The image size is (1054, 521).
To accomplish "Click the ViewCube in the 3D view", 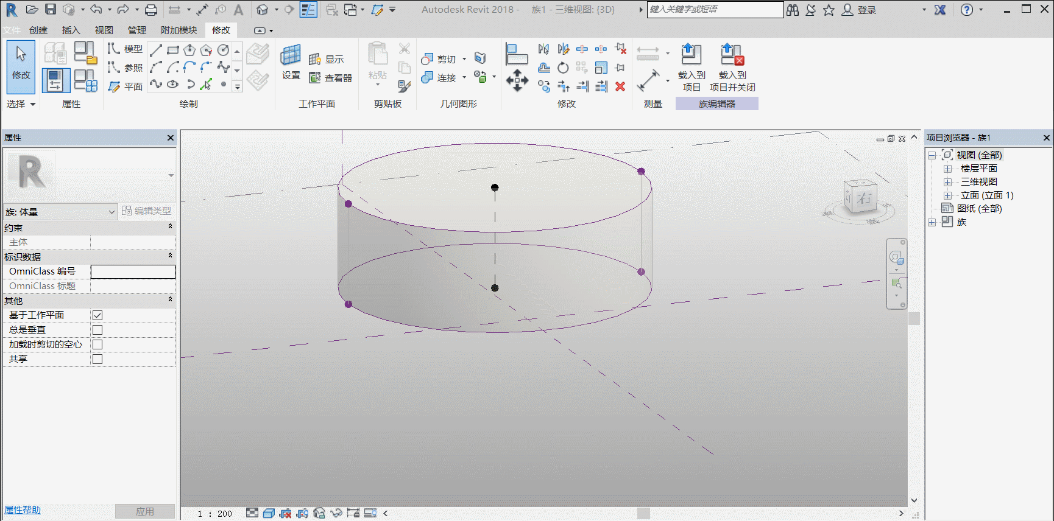I will [860, 197].
